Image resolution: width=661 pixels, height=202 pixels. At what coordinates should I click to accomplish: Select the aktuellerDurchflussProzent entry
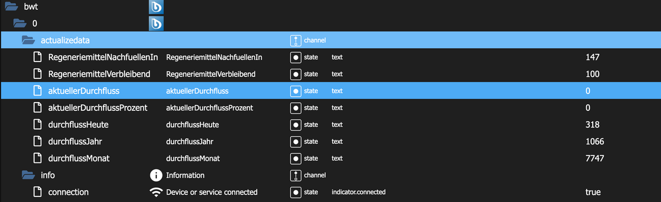(97, 108)
